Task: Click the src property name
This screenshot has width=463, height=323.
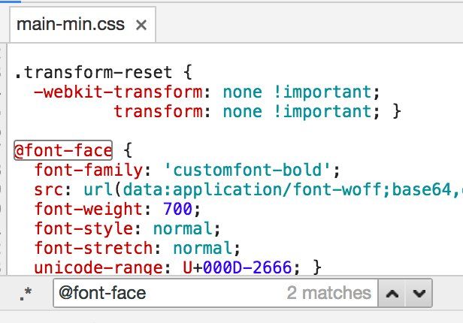Action: coord(49,190)
